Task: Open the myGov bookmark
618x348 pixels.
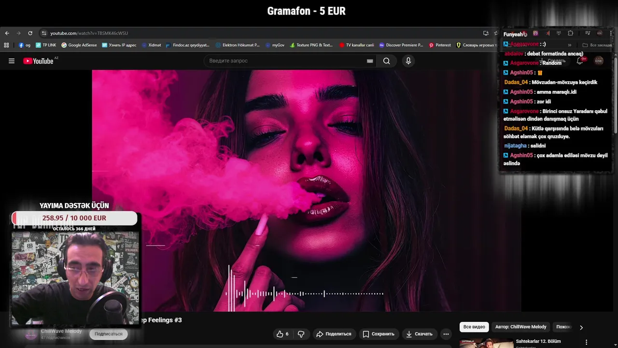Action: (x=275, y=45)
